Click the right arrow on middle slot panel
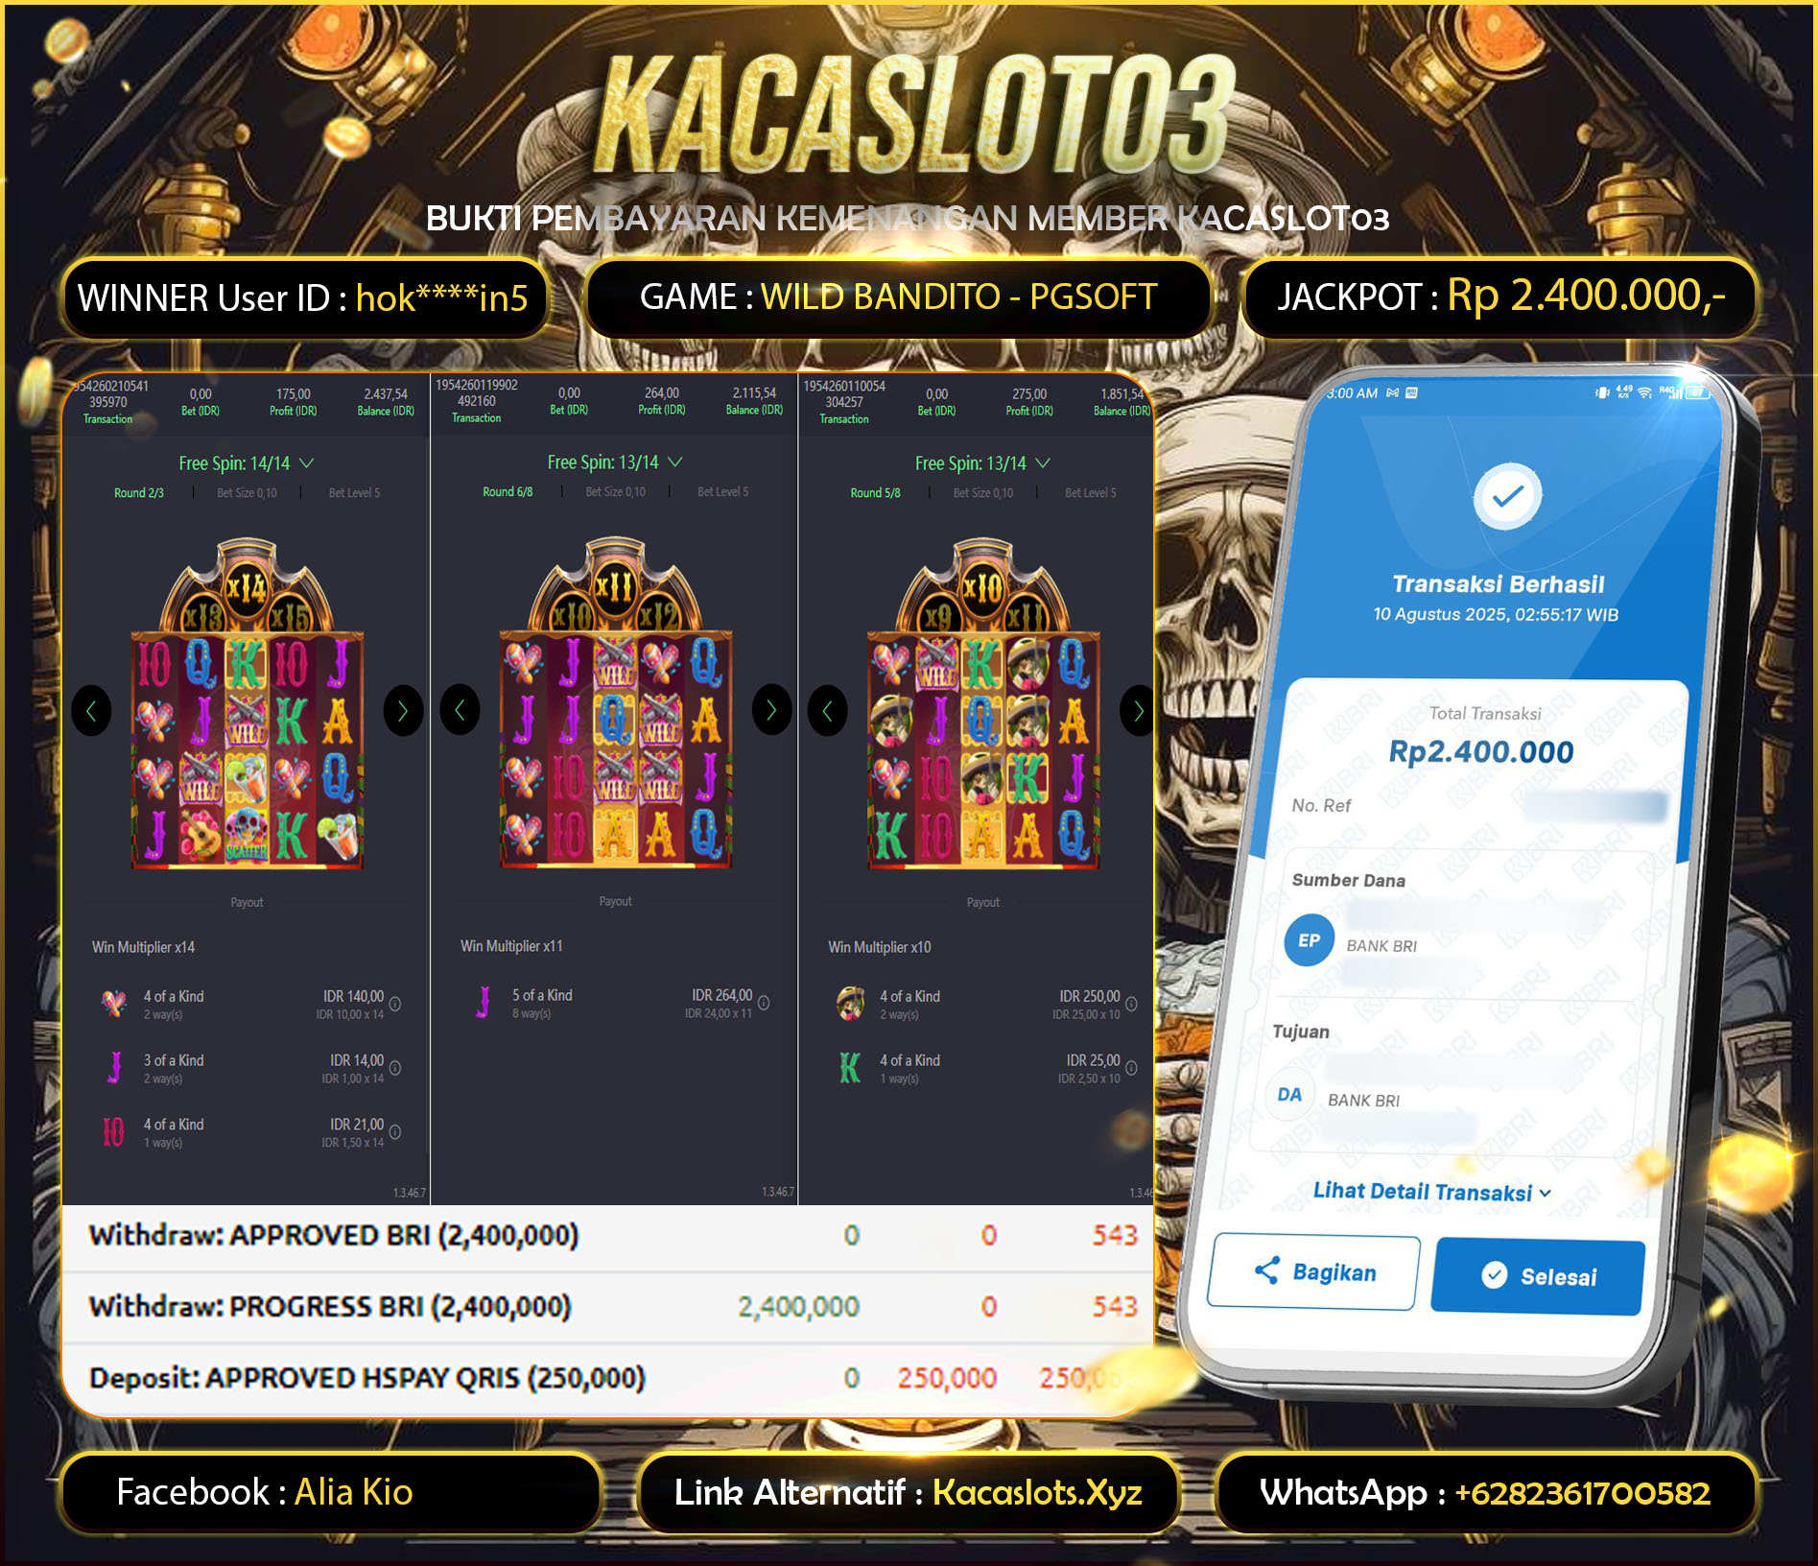The image size is (1818, 1566). [771, 710]
